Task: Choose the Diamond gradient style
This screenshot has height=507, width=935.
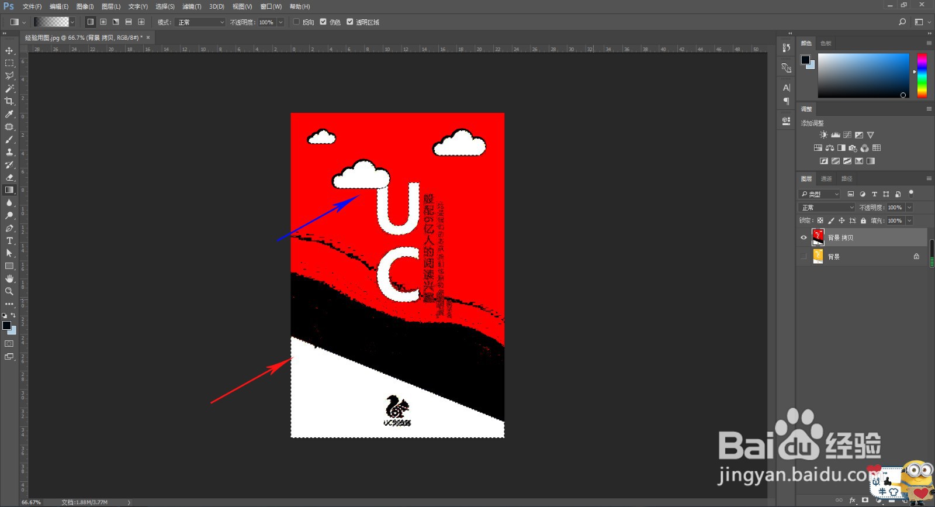Action: (x=141, y=22)
